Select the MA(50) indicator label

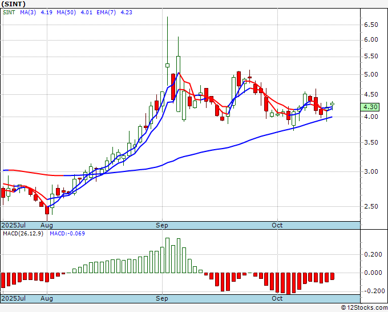point(66,13)
